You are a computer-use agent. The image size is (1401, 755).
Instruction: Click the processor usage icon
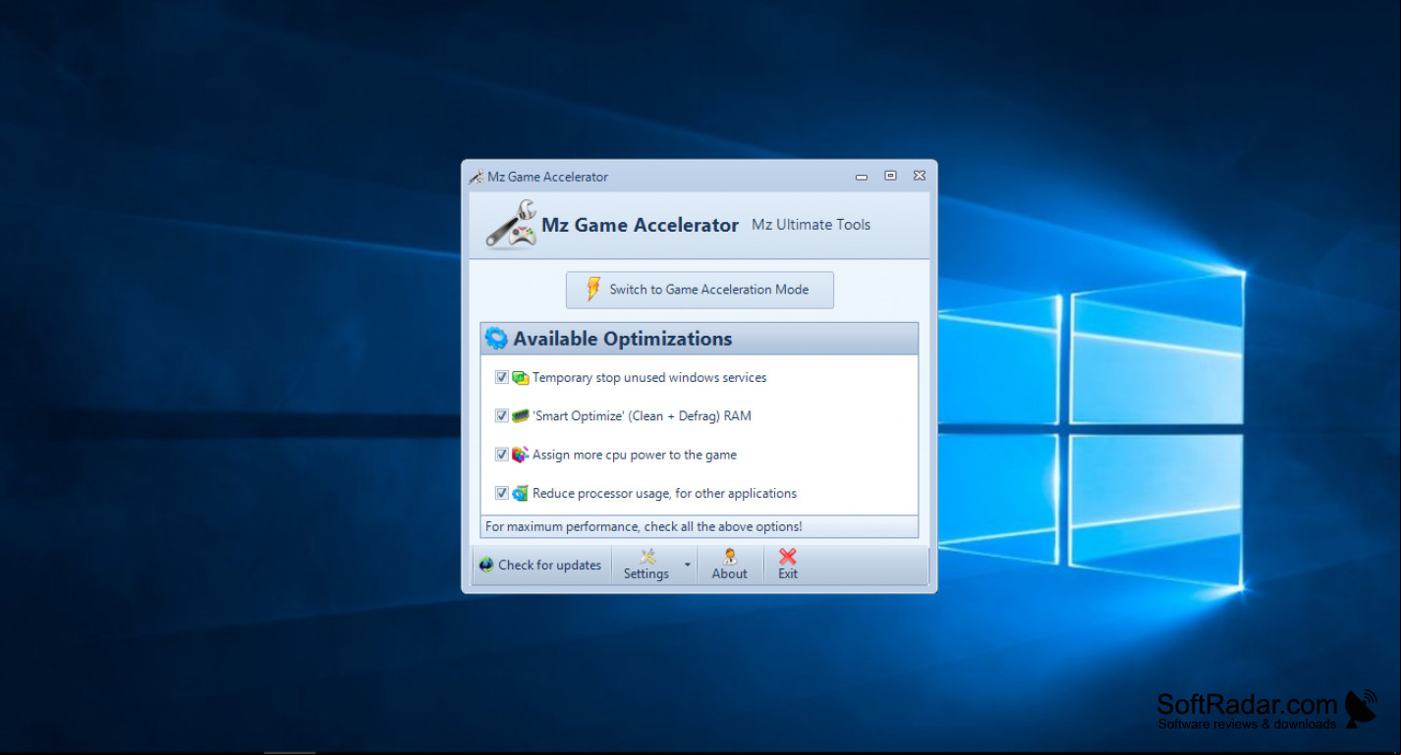[521, 493]
